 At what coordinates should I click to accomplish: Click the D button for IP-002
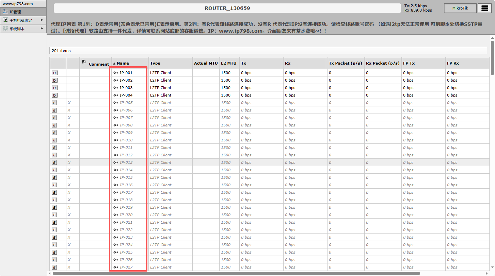[x=54, y=80]
